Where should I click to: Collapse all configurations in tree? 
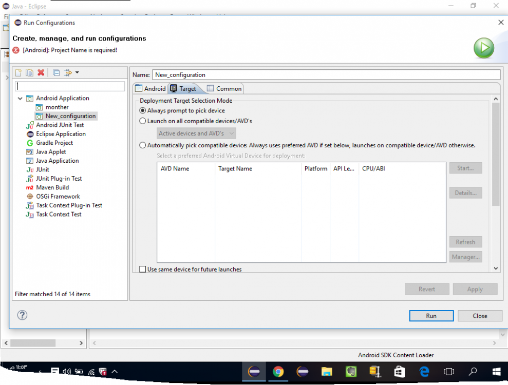point(57,72)
